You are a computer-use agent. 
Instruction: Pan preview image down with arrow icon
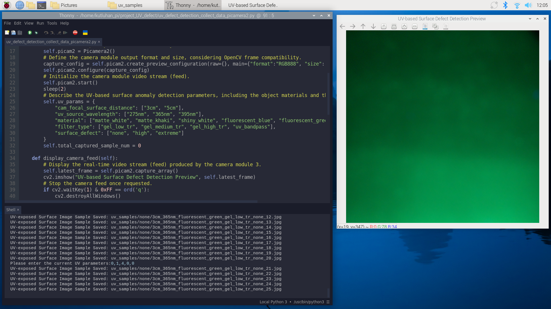373,26
